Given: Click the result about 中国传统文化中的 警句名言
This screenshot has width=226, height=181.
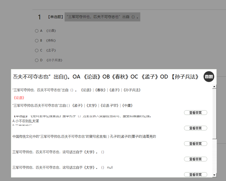Looking at the screenshot, I should 84,137.
